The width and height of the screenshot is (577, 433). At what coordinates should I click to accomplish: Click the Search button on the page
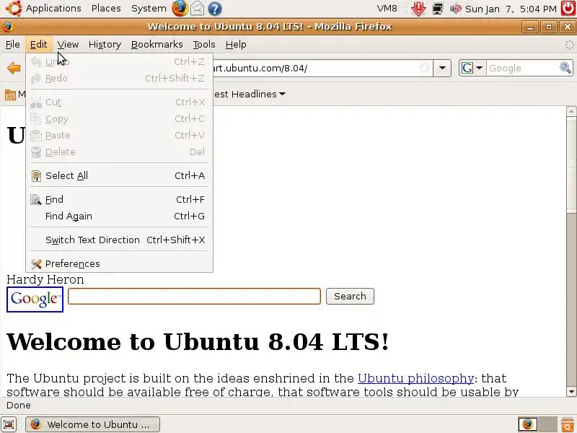[350, 297]
